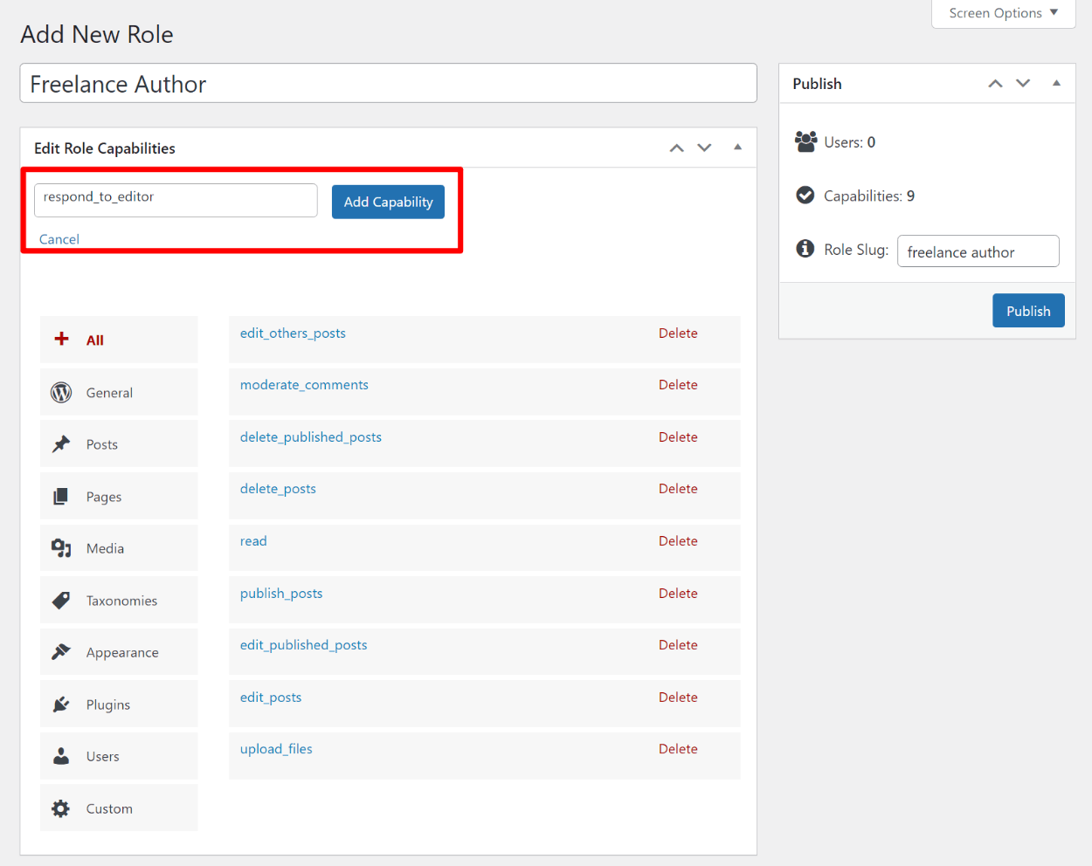1092x866 pixels.
Task: Collapse the Edit Role Capabilities panel
Action: point(737,148)
